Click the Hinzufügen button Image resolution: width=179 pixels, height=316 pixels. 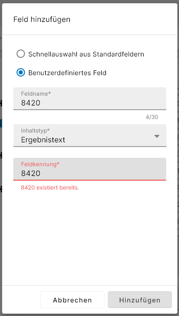coord(140,300)
